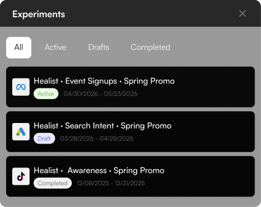Image resolution: width=261 pixels, height=207 pixels.
Task: Click the Google Ads icon
Action: [21, 132]
